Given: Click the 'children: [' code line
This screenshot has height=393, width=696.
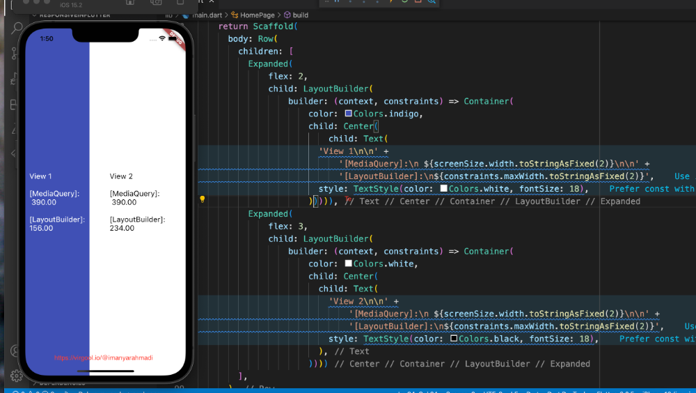Looking at the screenshot, I should (x=265, y=51).
